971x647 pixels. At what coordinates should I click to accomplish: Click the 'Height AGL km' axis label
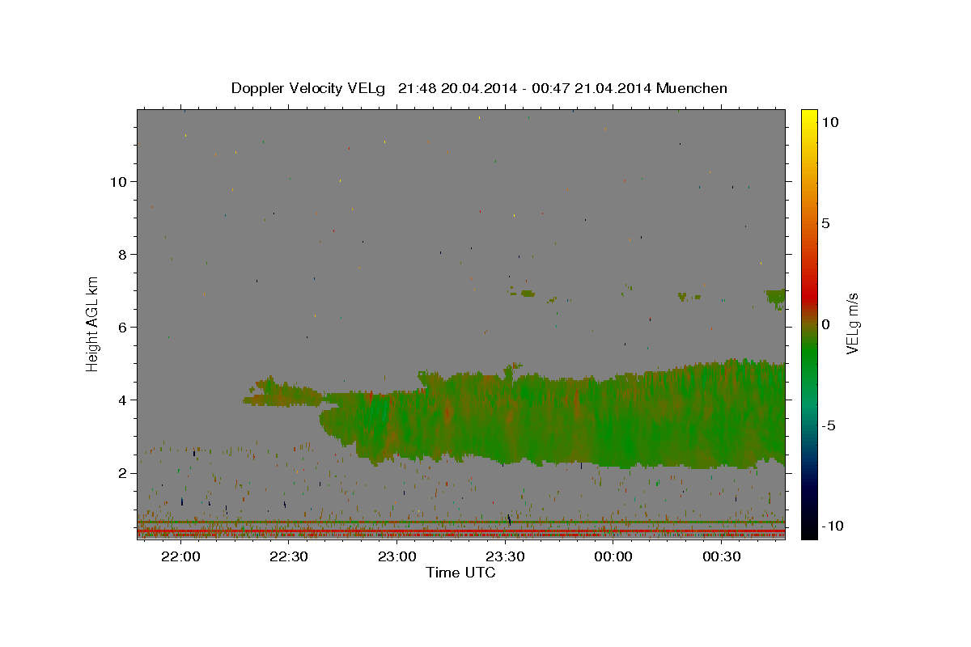tap(93, 323)
